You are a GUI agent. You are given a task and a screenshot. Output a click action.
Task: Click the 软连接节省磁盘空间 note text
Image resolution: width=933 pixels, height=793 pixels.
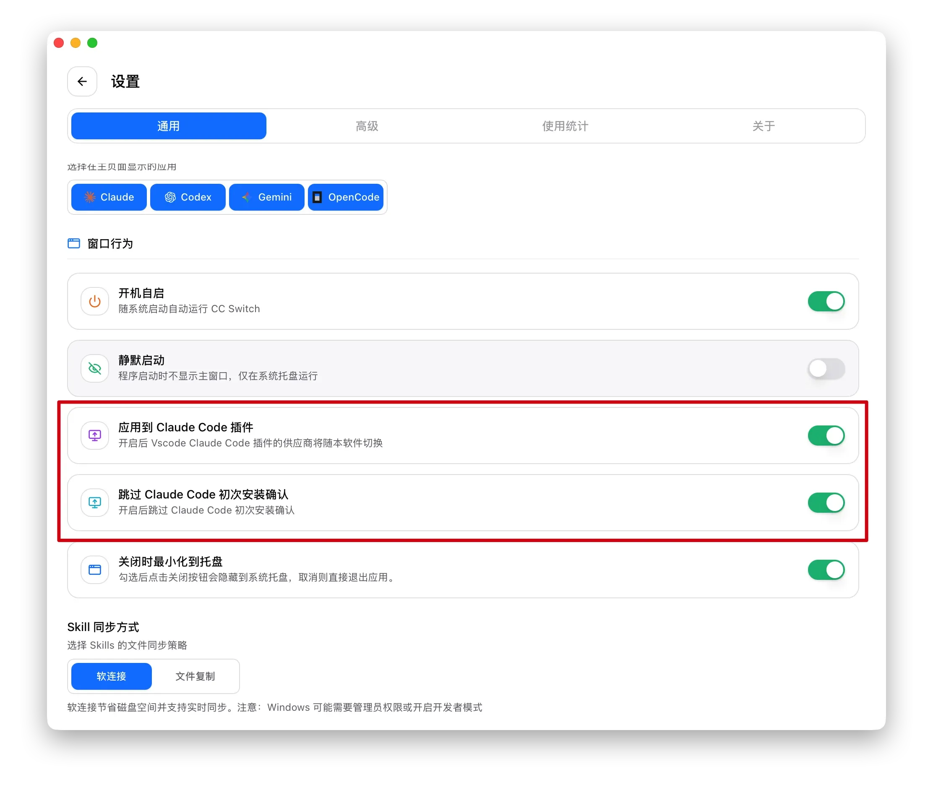275,707
